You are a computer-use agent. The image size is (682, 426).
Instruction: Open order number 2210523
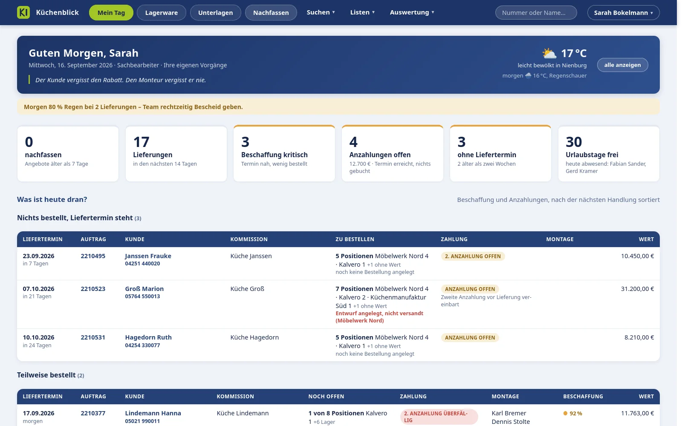[93, 289]
